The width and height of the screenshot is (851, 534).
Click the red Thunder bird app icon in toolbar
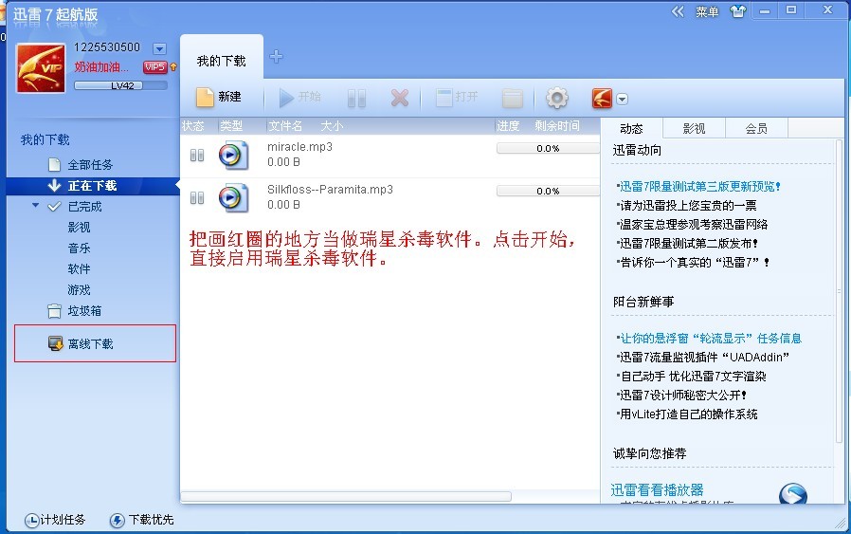(x=602, y=99)
